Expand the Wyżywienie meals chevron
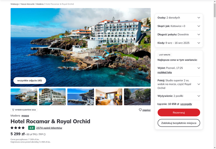216x149 pixels. 199,96
